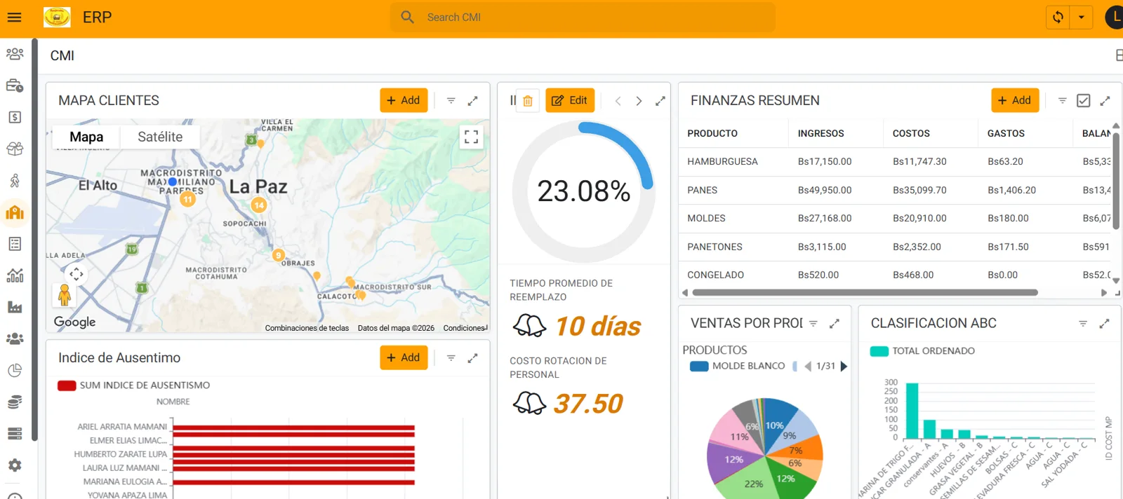The image size is (1123, 499).
Task: Open the line-and-bar chart sidebar icon
Action: click(x=15, y=275)
